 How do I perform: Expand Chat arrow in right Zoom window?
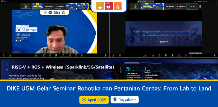pyautogui.click(x=155, y=55)
